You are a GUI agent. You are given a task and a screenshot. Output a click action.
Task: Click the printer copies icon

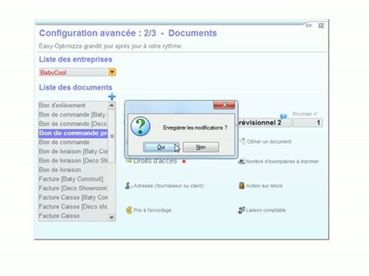click(x=241, y=161)
